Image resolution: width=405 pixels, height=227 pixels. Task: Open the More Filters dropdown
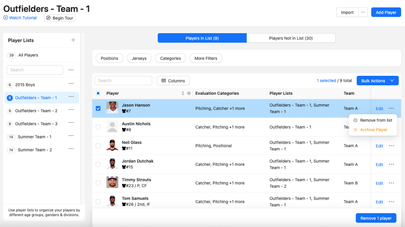click(206, 58)
